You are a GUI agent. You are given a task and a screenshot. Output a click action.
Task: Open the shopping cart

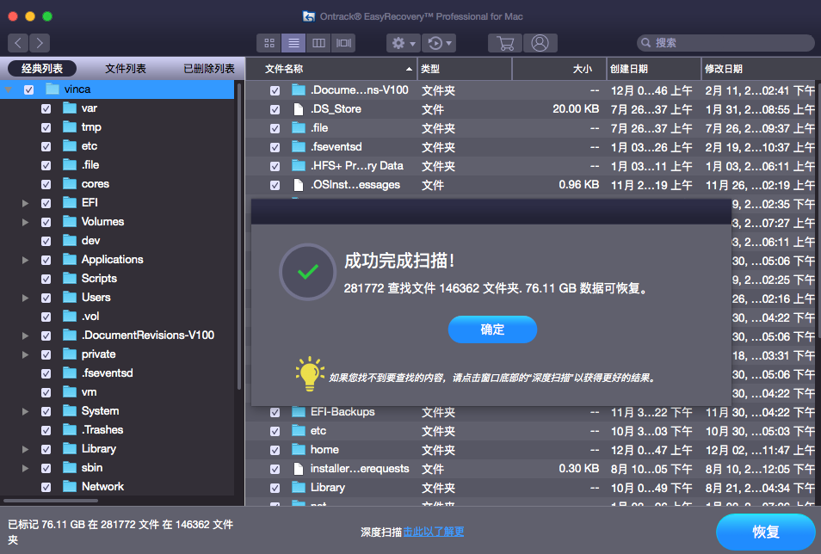click(505, 42)
